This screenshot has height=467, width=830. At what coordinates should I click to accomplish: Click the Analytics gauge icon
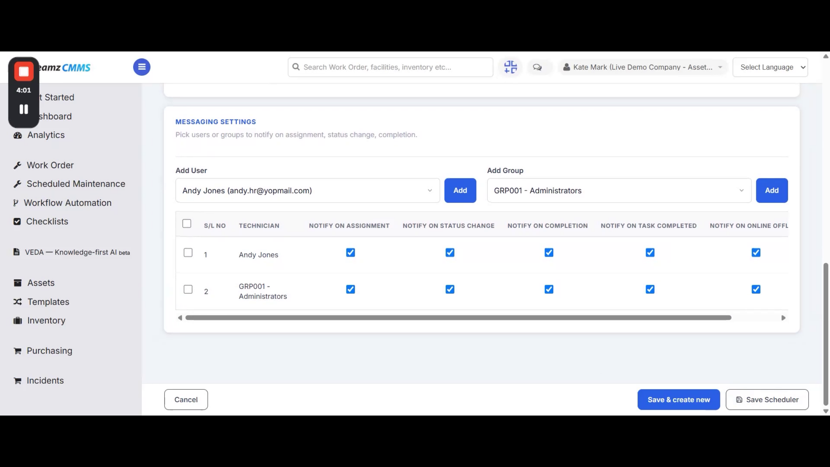tap(18, 135)
